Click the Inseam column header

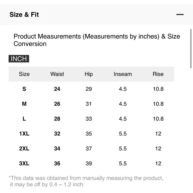point(123,74)
